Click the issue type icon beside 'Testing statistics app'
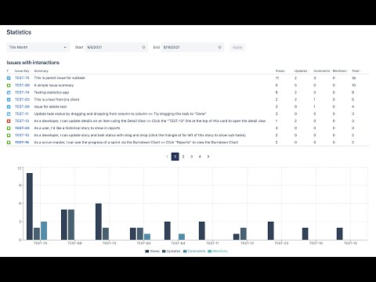Image resolution: width=376 pixels, height=282 pixels. click(x=9, y=92)
